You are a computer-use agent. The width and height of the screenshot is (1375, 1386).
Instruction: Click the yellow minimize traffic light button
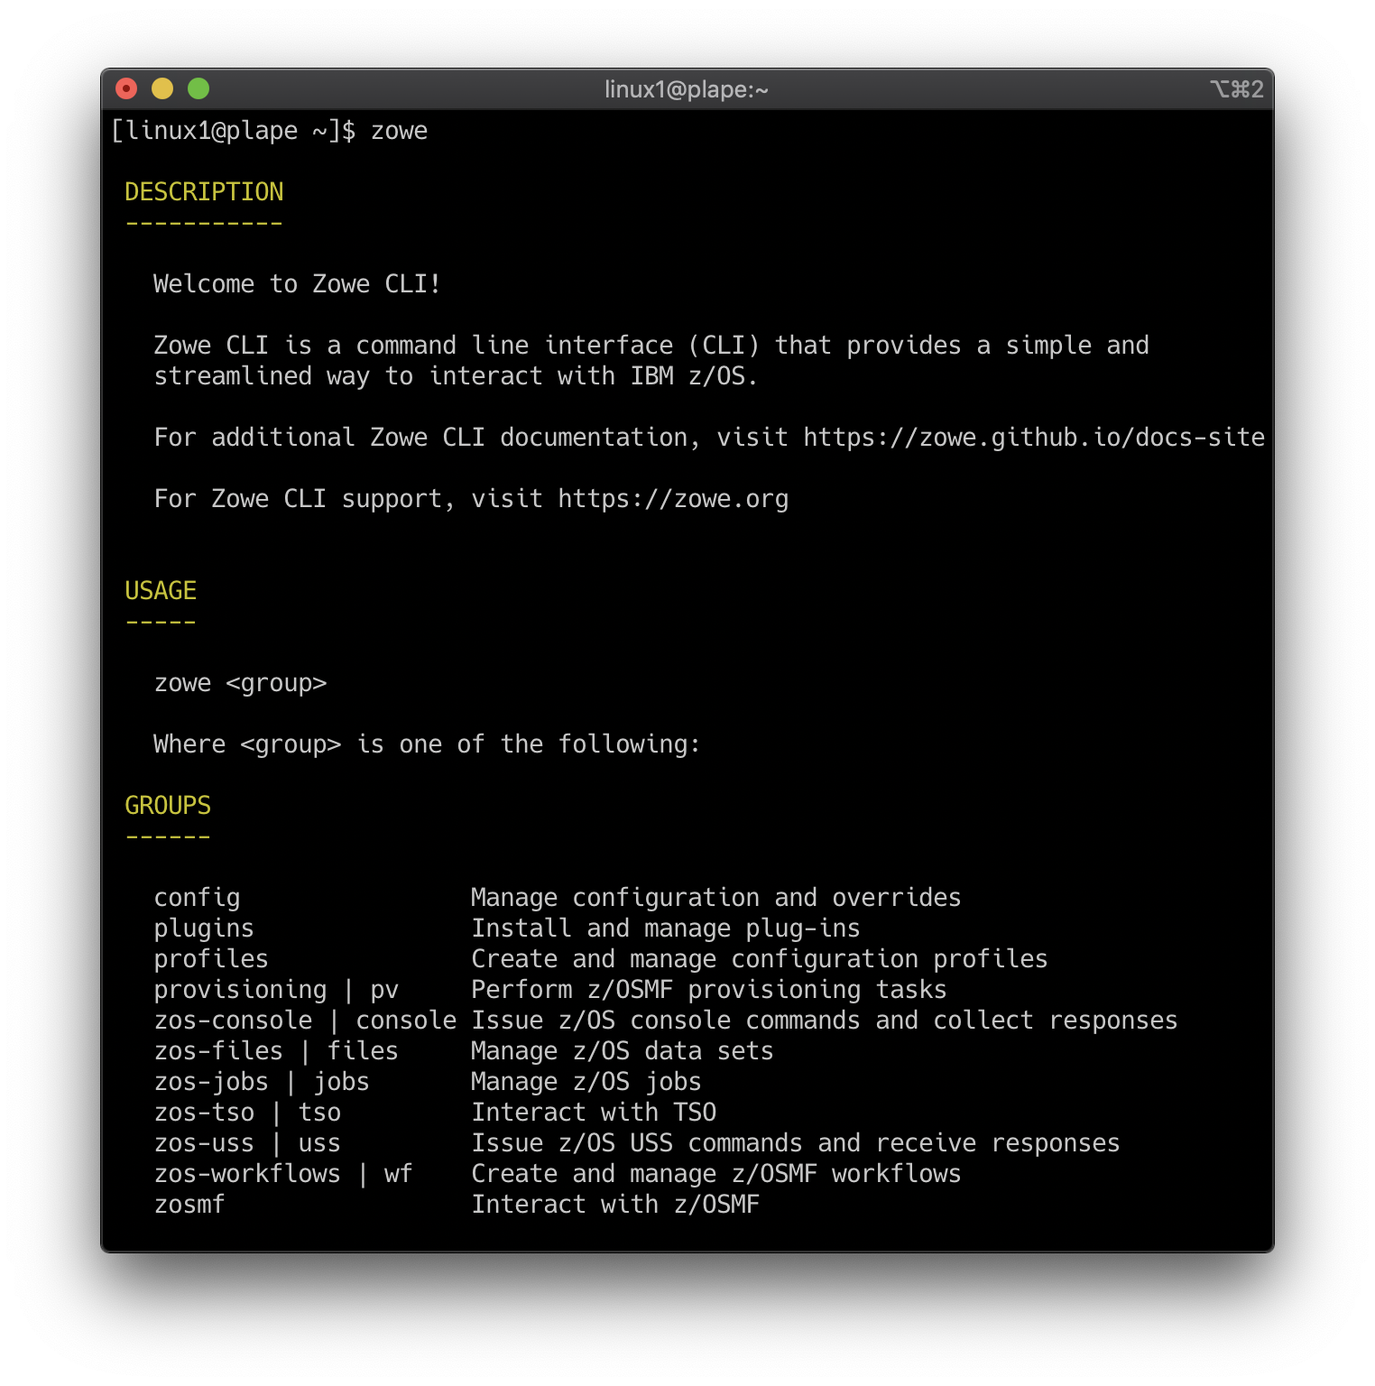click(x=162, y=89)
